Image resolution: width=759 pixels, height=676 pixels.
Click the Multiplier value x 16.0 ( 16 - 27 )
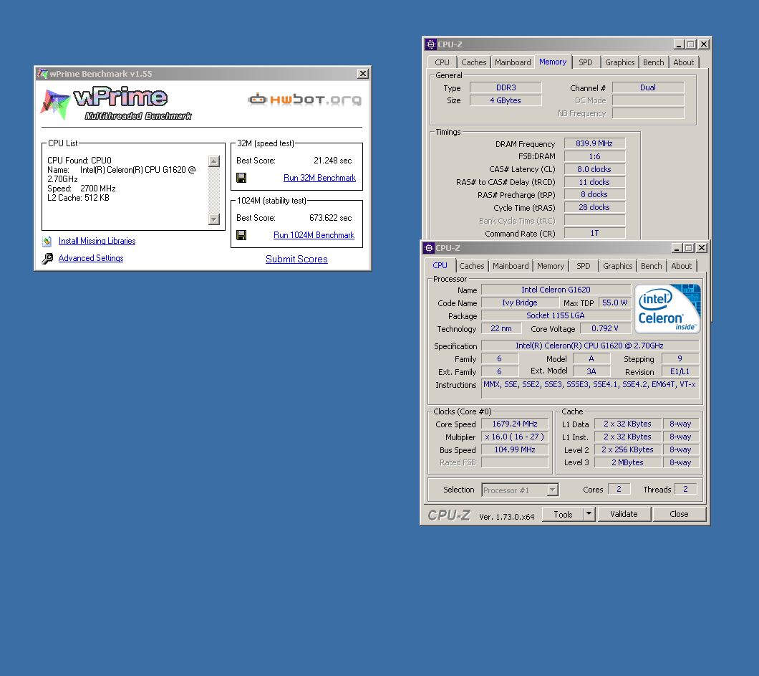pyautogui.click(x=515, y=437)
